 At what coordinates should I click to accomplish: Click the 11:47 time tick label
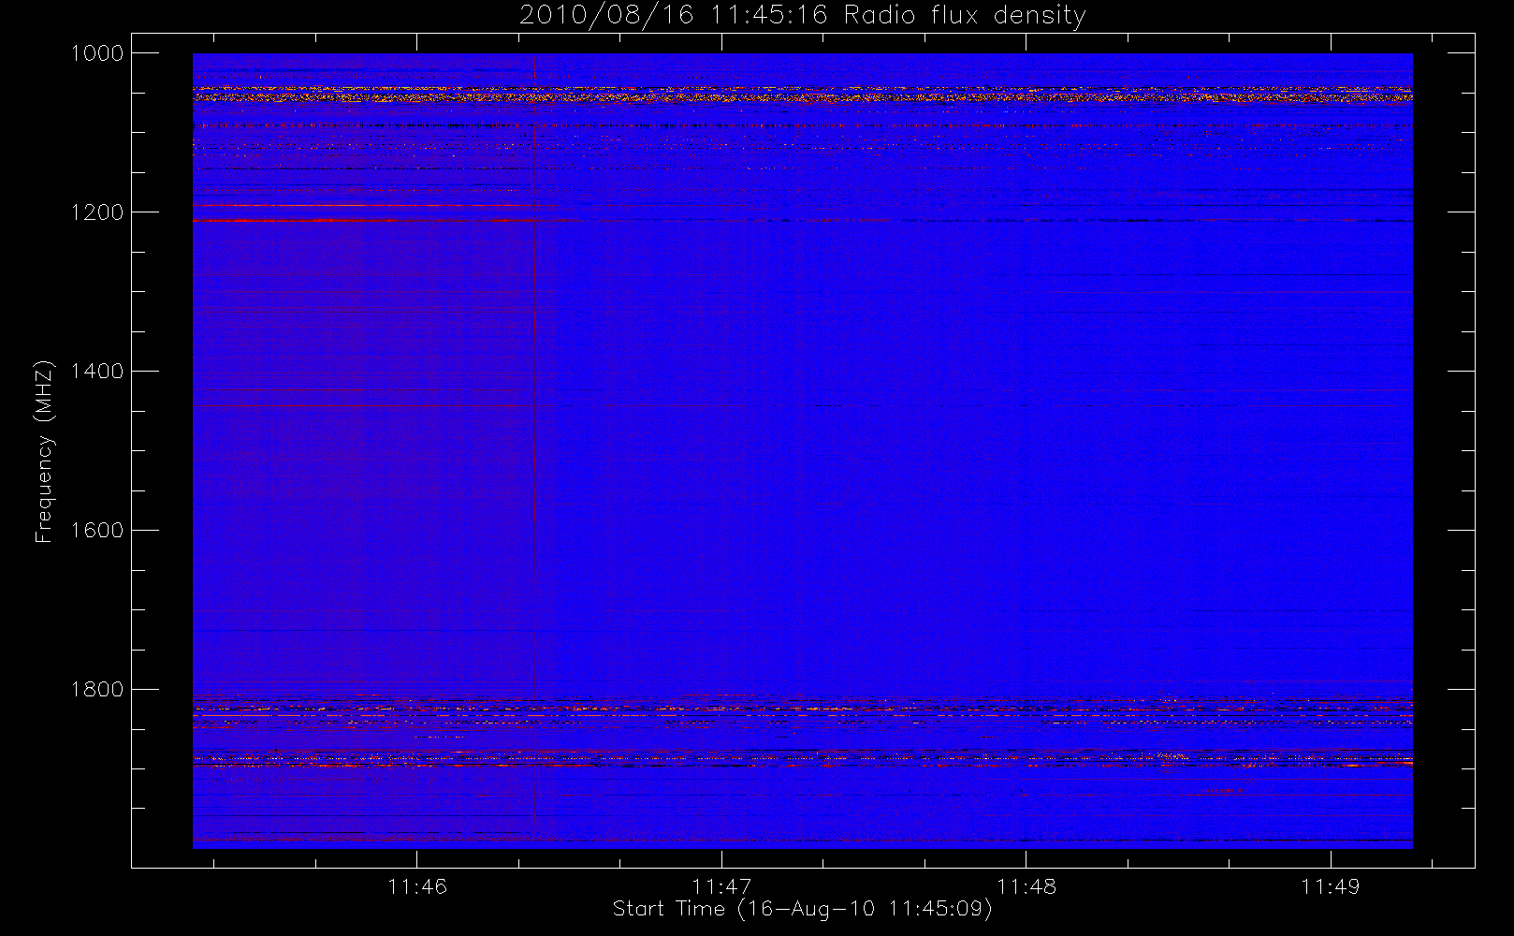721,886
